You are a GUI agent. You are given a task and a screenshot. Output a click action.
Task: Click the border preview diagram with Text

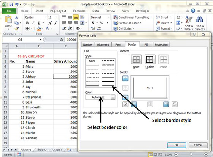coord(150,88)
